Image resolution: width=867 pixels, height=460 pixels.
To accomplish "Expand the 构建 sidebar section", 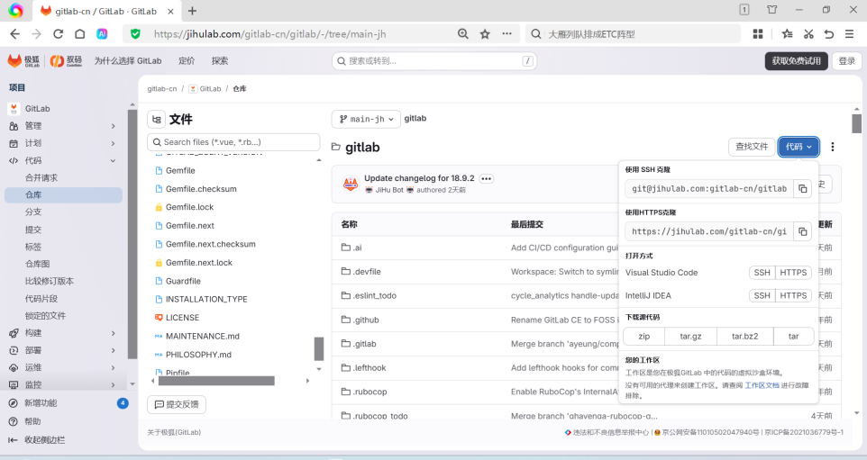I will [x=62, y=333].
